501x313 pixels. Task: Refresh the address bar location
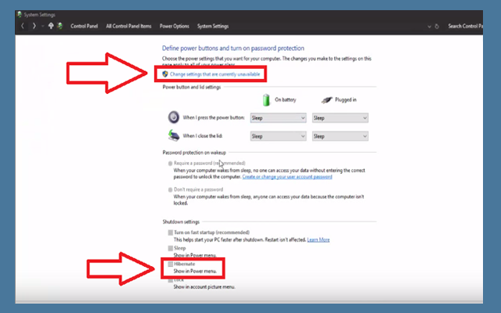pyautogui.click(x=435, y=26)
